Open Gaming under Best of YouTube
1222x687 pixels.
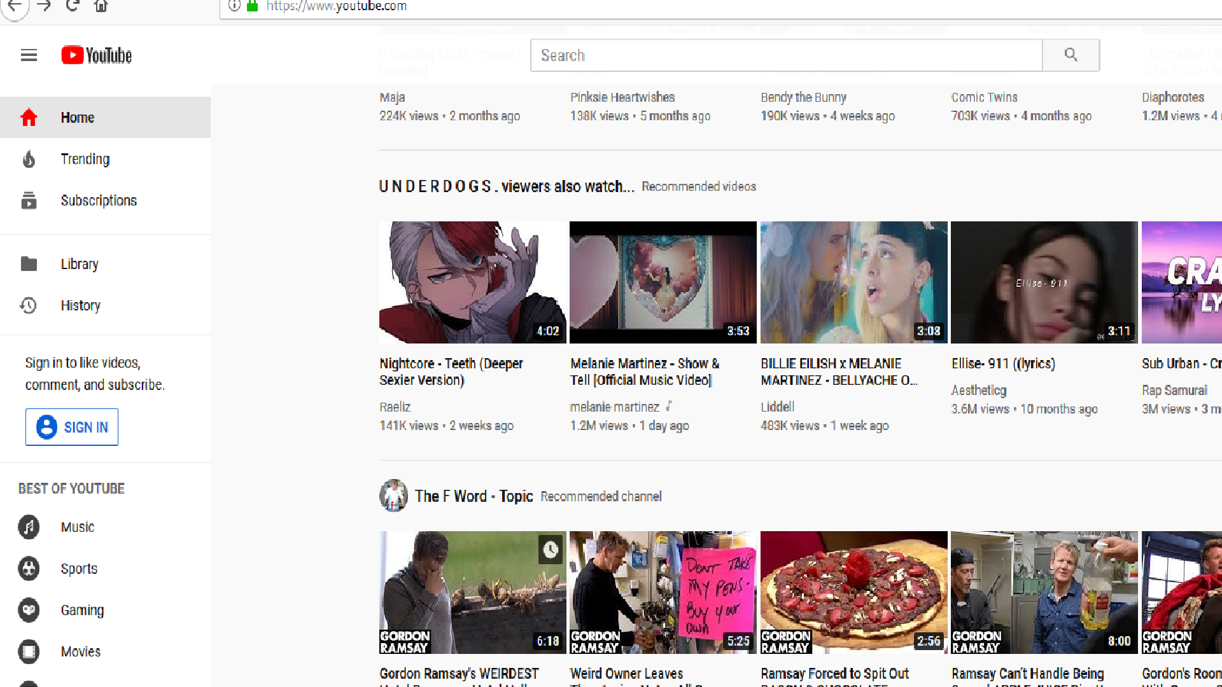coord(105,610)
